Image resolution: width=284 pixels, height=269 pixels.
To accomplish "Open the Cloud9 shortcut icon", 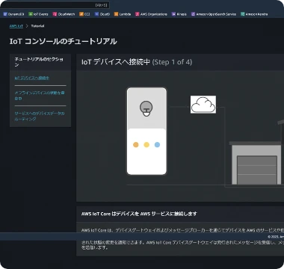I will coord(96,14).
